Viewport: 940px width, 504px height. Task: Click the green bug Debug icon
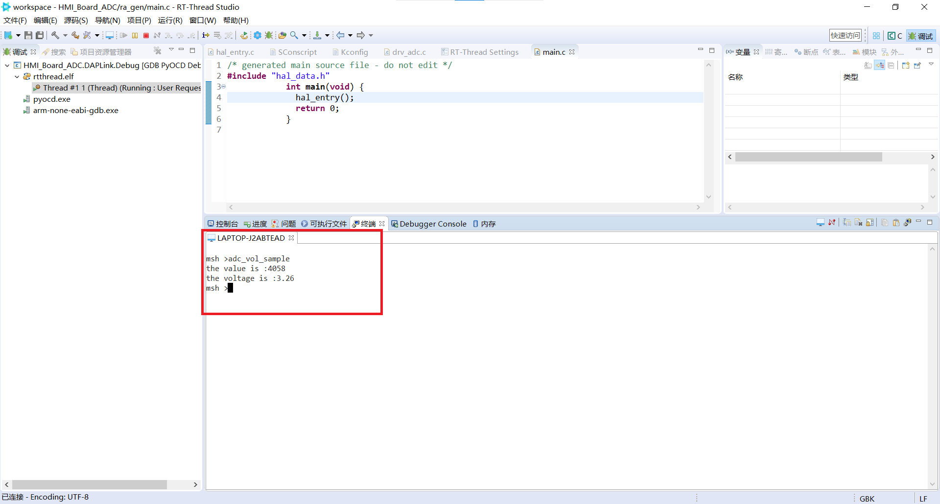click(x=268, y=35)
